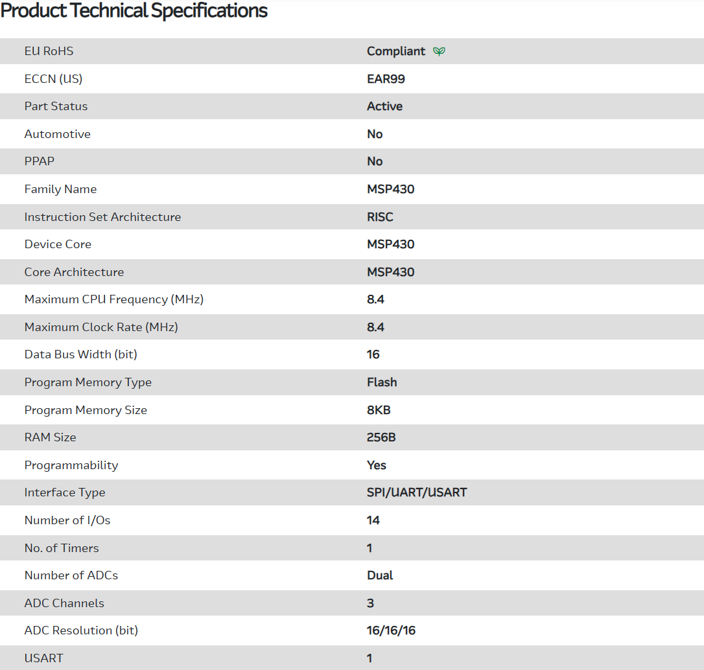
Task: Click the 16/16/16 ADC resolution value
Action: [x=391, y=630]
